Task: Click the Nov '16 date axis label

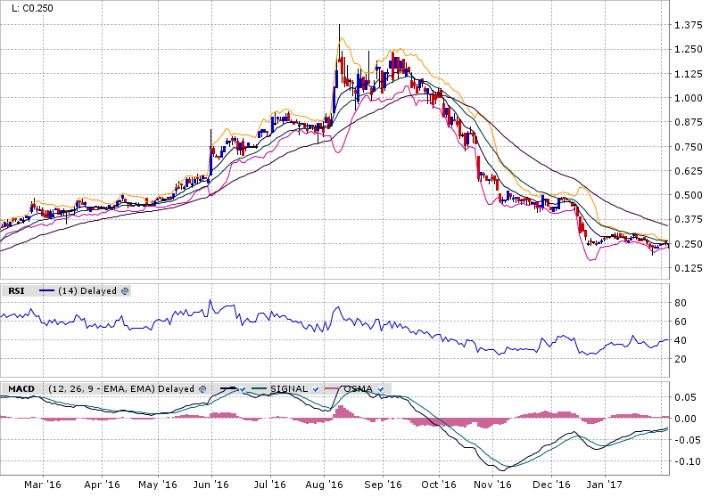Action: coord(492,485)
